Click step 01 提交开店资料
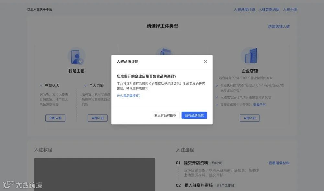Viewport: 324px width, 191px height. tap(196, 163)
